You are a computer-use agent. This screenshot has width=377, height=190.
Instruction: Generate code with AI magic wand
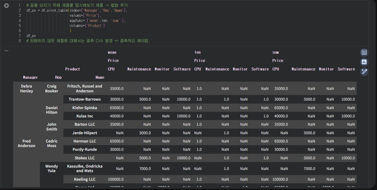point(364,72)
